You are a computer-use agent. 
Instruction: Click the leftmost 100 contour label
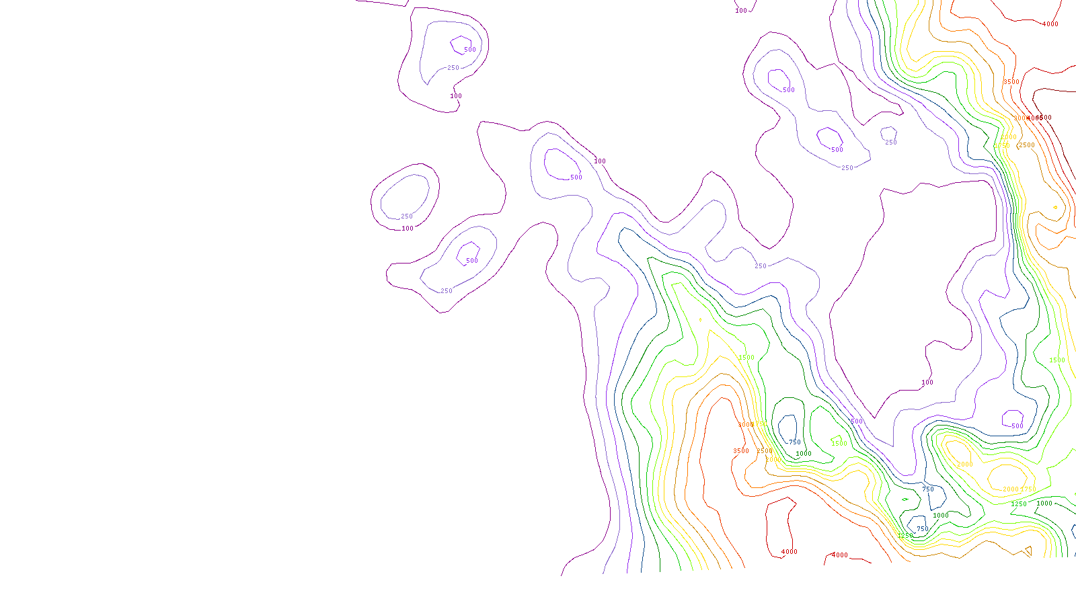point(407,229)
